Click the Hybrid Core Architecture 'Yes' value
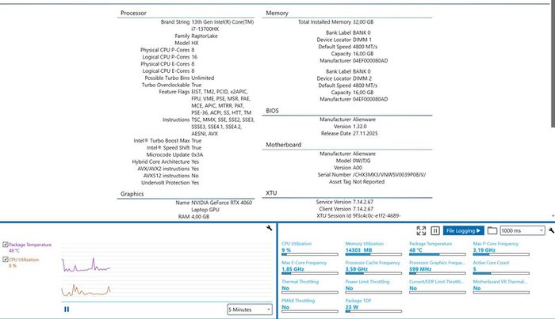The image size is (555, 319). pos(195,161)
